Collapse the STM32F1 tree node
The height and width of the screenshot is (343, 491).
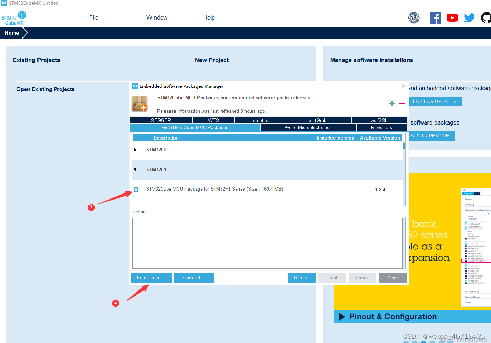[x=135, y=170]
